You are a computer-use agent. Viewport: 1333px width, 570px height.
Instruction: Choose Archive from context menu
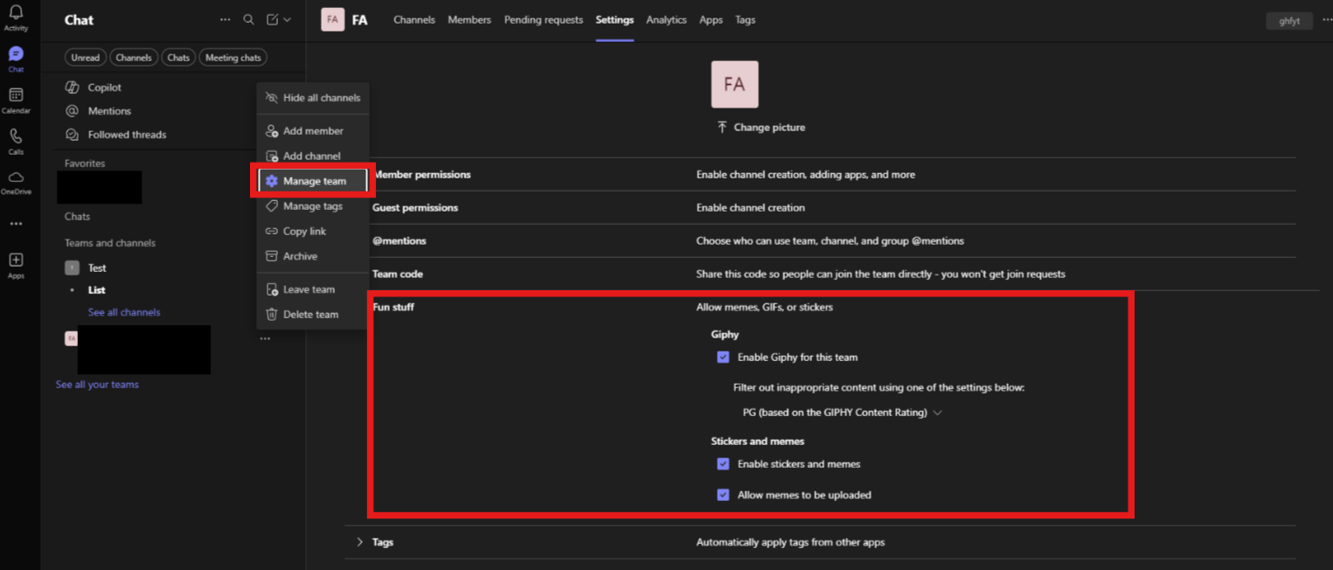click(x=313, y=256)
